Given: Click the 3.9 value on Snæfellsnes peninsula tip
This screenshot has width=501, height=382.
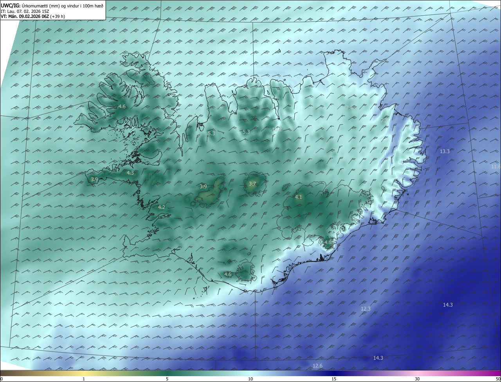Looking at the screenshot, I should [94, 179].
